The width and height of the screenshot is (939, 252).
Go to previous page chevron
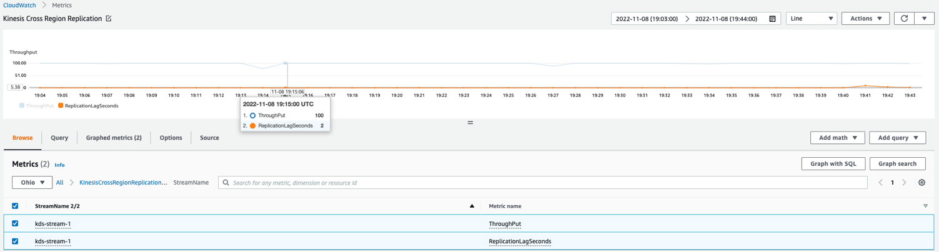[880, 183]
